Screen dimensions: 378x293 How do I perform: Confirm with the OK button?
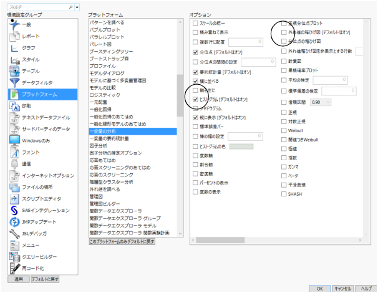(x=319, y=289)
